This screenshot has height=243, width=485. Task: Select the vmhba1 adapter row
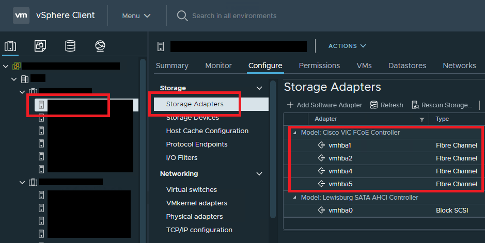pyautogui.click(x=384, y=145)
